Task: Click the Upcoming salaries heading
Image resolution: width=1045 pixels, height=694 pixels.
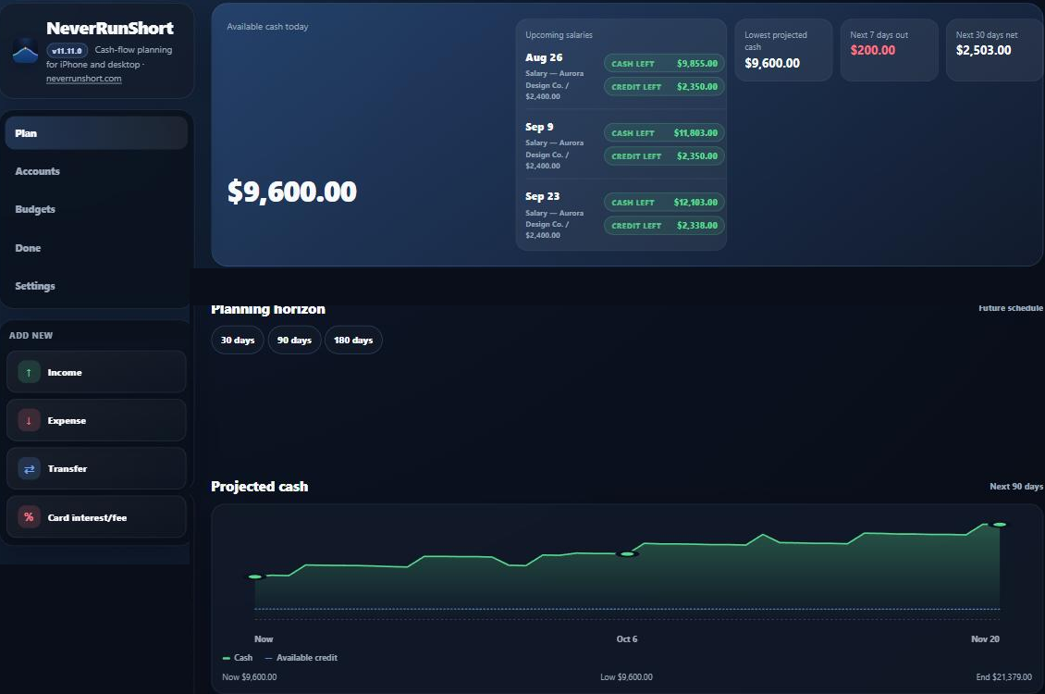Action: pyautogui.click(x=559, y=34)
